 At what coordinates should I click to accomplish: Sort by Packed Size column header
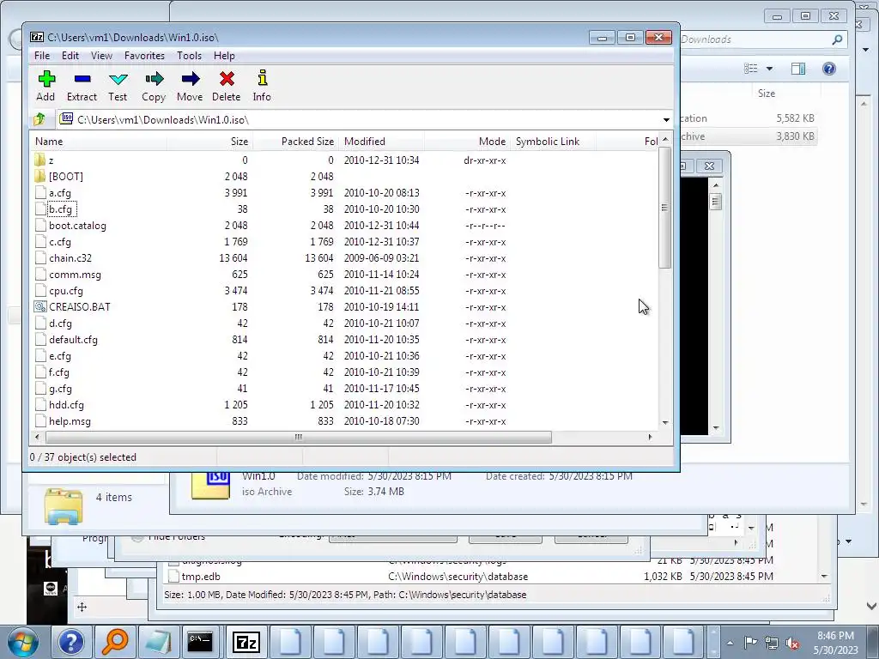click(x=295, y=142)
